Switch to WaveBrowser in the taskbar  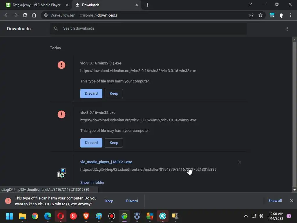coord(124,216)
